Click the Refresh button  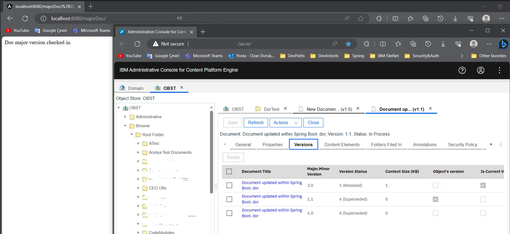point(256,123)
